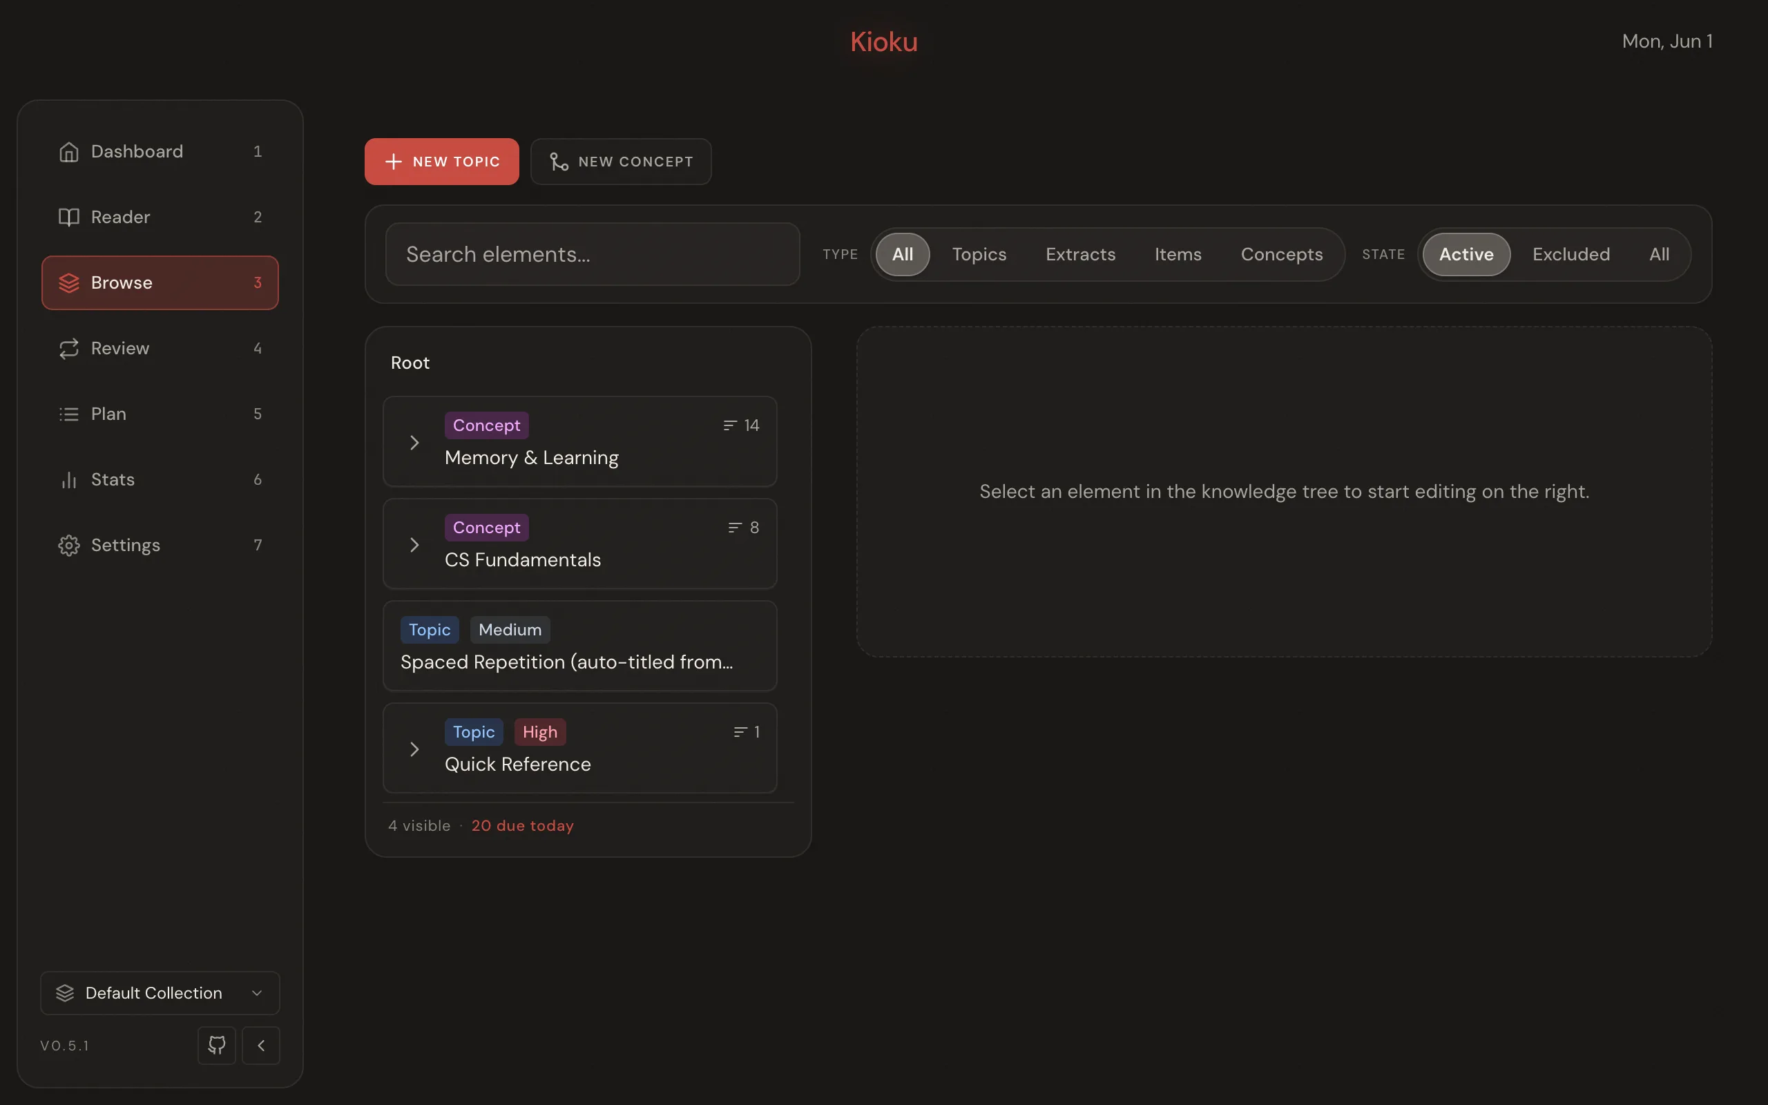Click the plus icon on New Topic
1768x1105 pixels.
393,162
